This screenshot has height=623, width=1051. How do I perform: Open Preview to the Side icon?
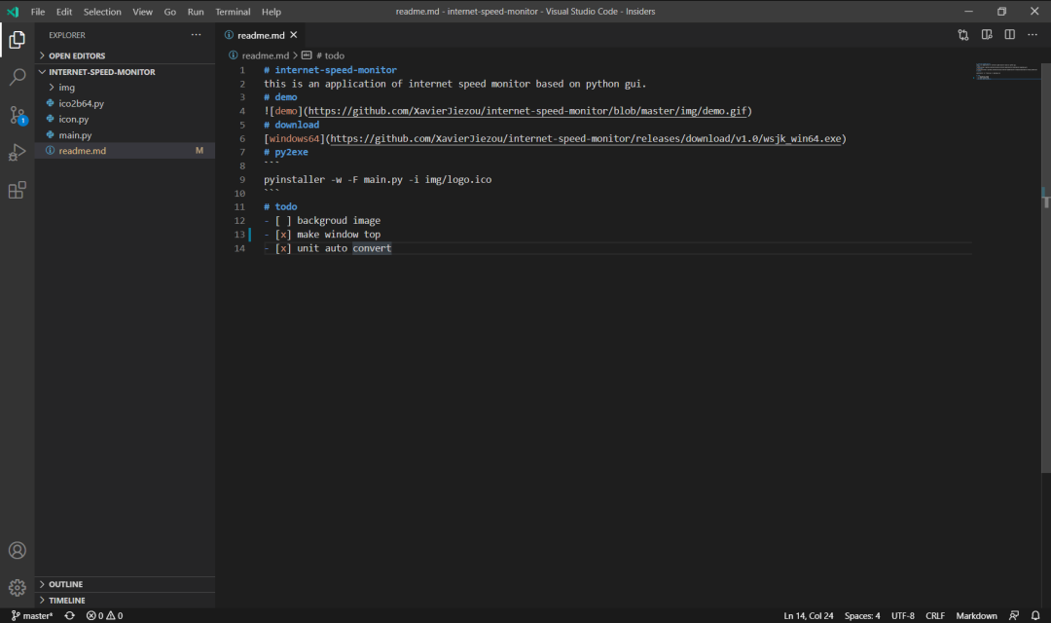pos(987,35)
